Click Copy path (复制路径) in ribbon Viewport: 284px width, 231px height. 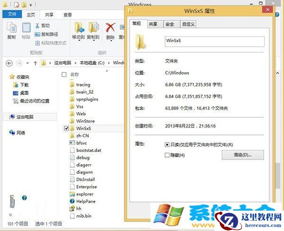click(x=46, y=34)
